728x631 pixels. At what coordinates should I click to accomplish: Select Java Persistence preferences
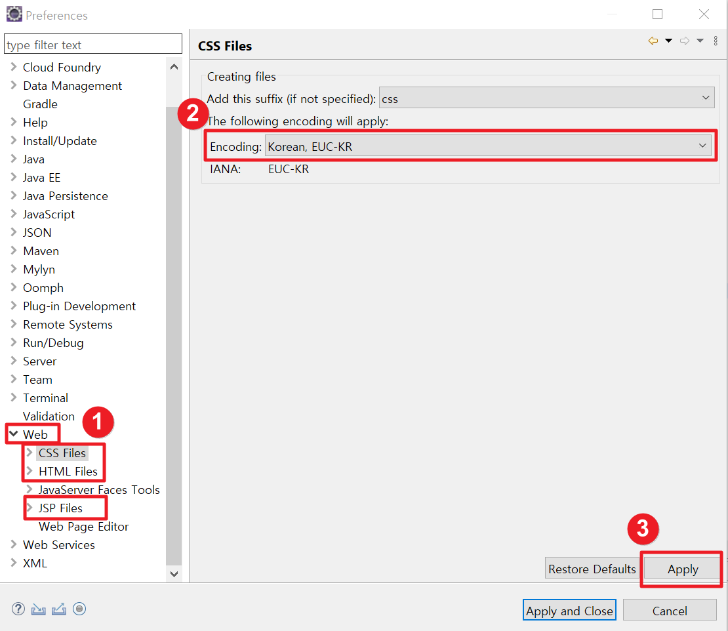tap(66, 196)
